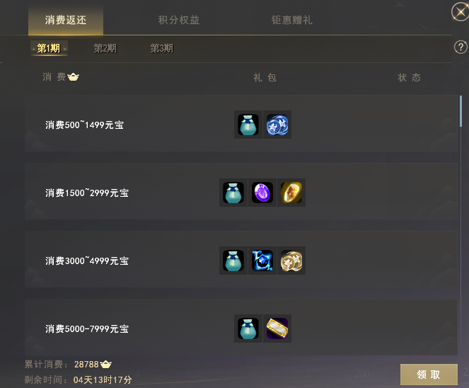Viewport: 469px width, 388px height.
Task: Switch to the 钜惠赠礼 tab
Action: (x=292, y=20)
